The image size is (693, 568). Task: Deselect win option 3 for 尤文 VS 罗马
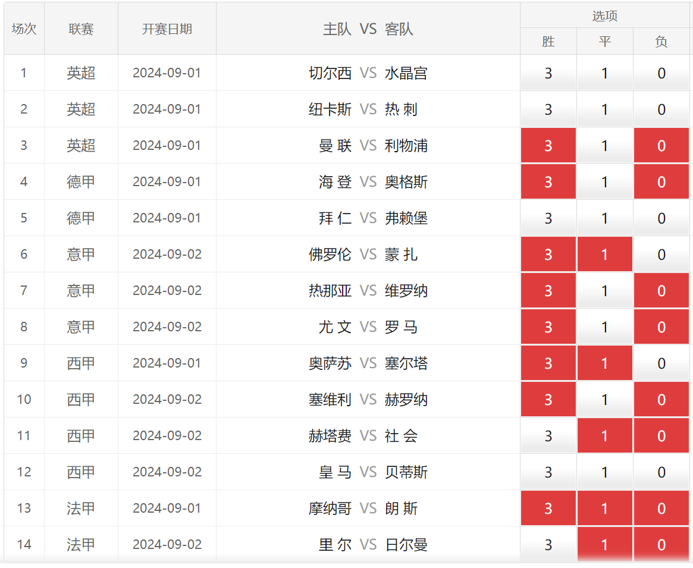pyautogui.click(x=548, y=327)
